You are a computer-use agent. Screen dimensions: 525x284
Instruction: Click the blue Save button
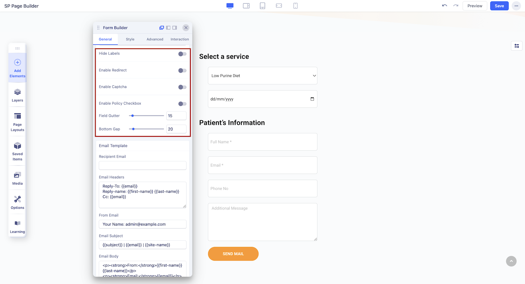[499, 6]
